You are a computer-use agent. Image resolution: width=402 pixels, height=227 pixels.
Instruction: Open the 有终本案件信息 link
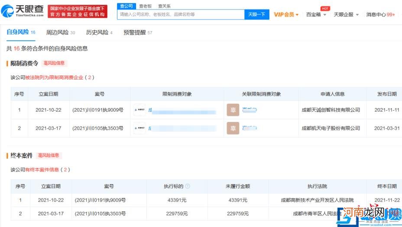[x=42, y=169]
